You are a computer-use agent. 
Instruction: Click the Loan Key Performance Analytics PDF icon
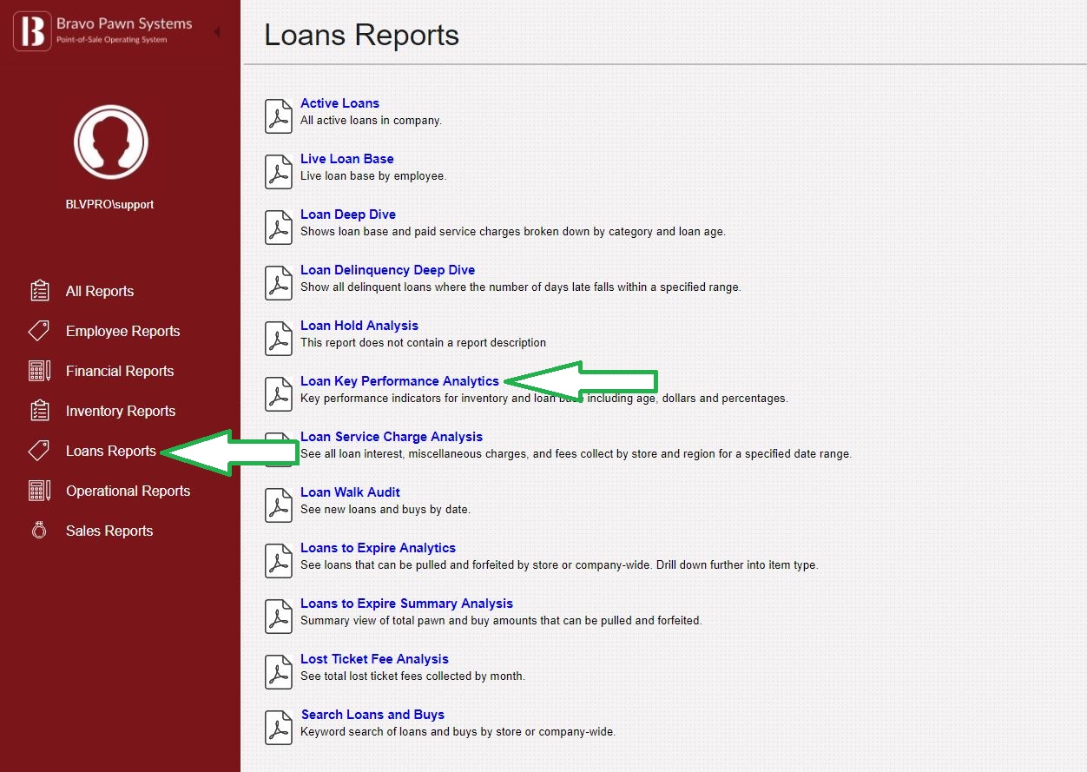coord(278,394)
